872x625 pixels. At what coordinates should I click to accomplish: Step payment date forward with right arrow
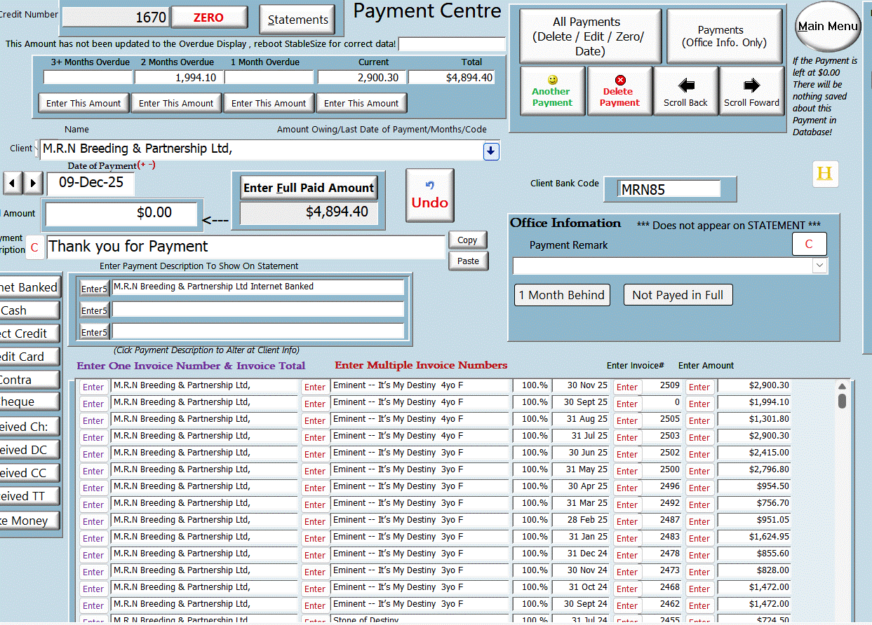tap(33, 184)
